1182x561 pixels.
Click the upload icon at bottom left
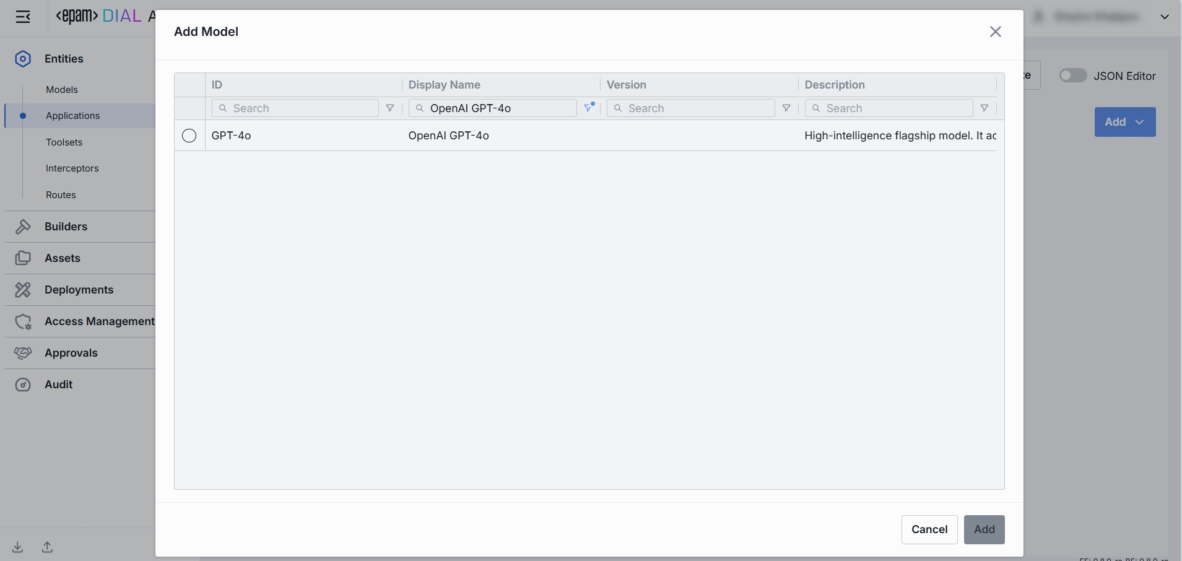[x=48, y=547]
